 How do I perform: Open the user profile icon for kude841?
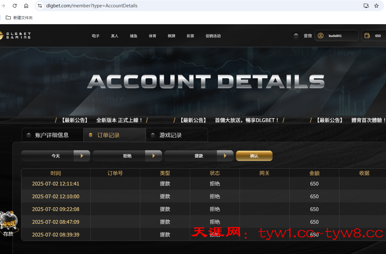pos(321,36)
